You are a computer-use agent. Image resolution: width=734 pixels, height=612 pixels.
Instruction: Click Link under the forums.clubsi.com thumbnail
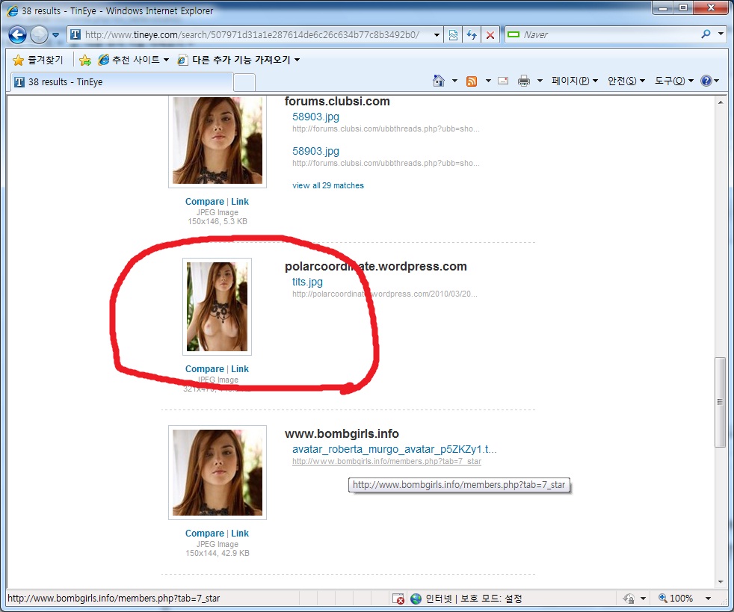240,202
